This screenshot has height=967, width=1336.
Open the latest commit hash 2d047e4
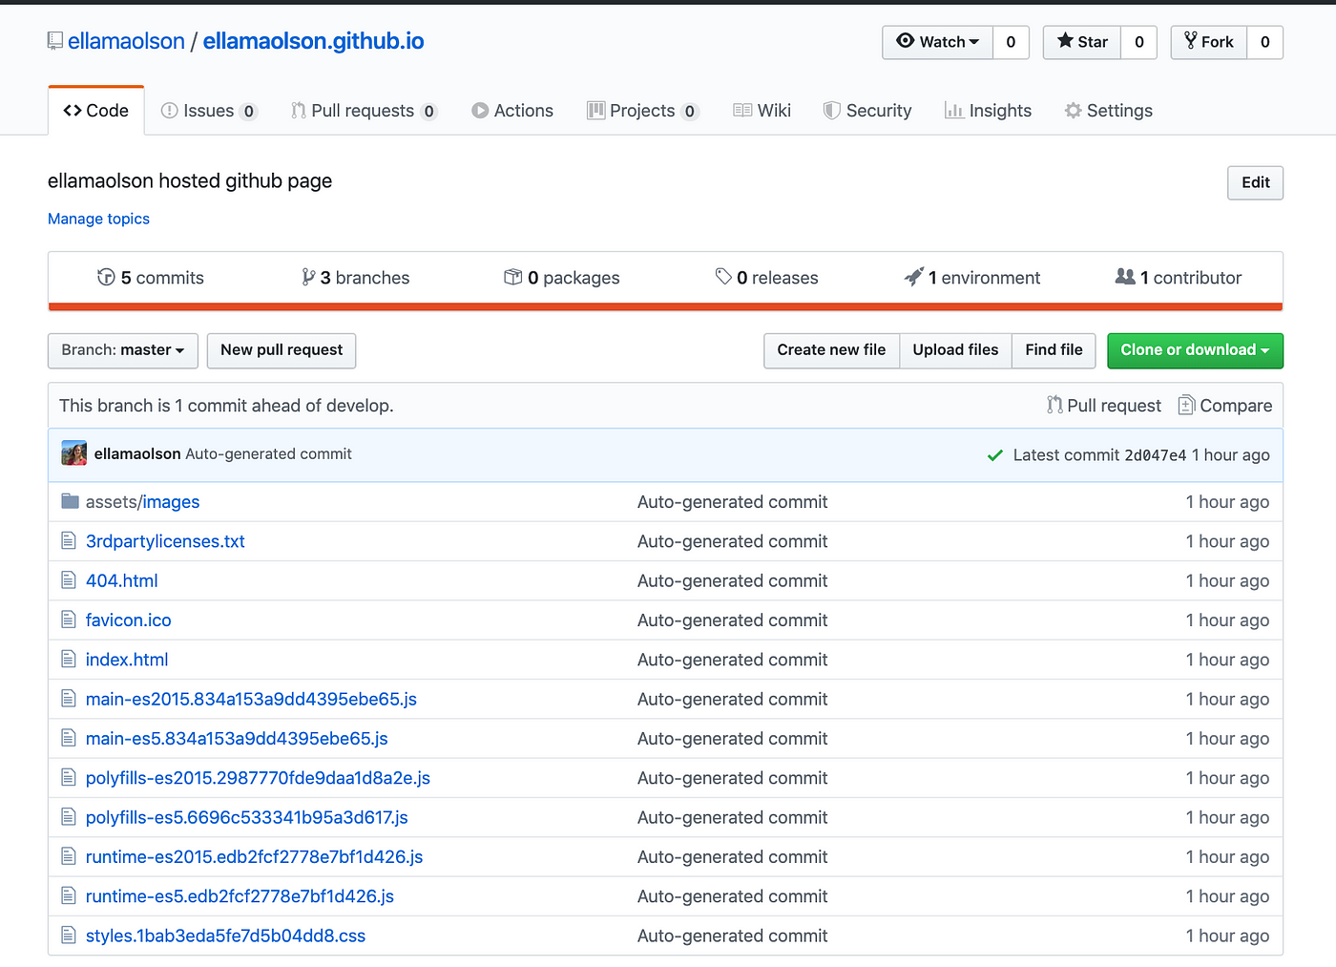(x=1155, y=455)
